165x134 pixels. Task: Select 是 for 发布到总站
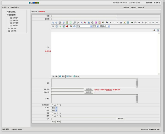click(x=52, y=105)
